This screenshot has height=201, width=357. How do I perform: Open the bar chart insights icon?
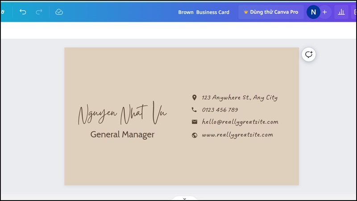click(x=341, y=12)
